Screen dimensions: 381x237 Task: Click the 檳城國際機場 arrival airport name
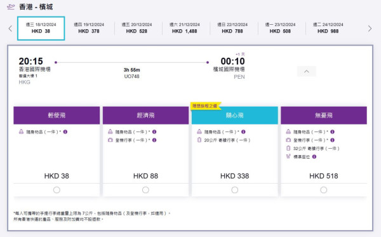click(229, 69)
